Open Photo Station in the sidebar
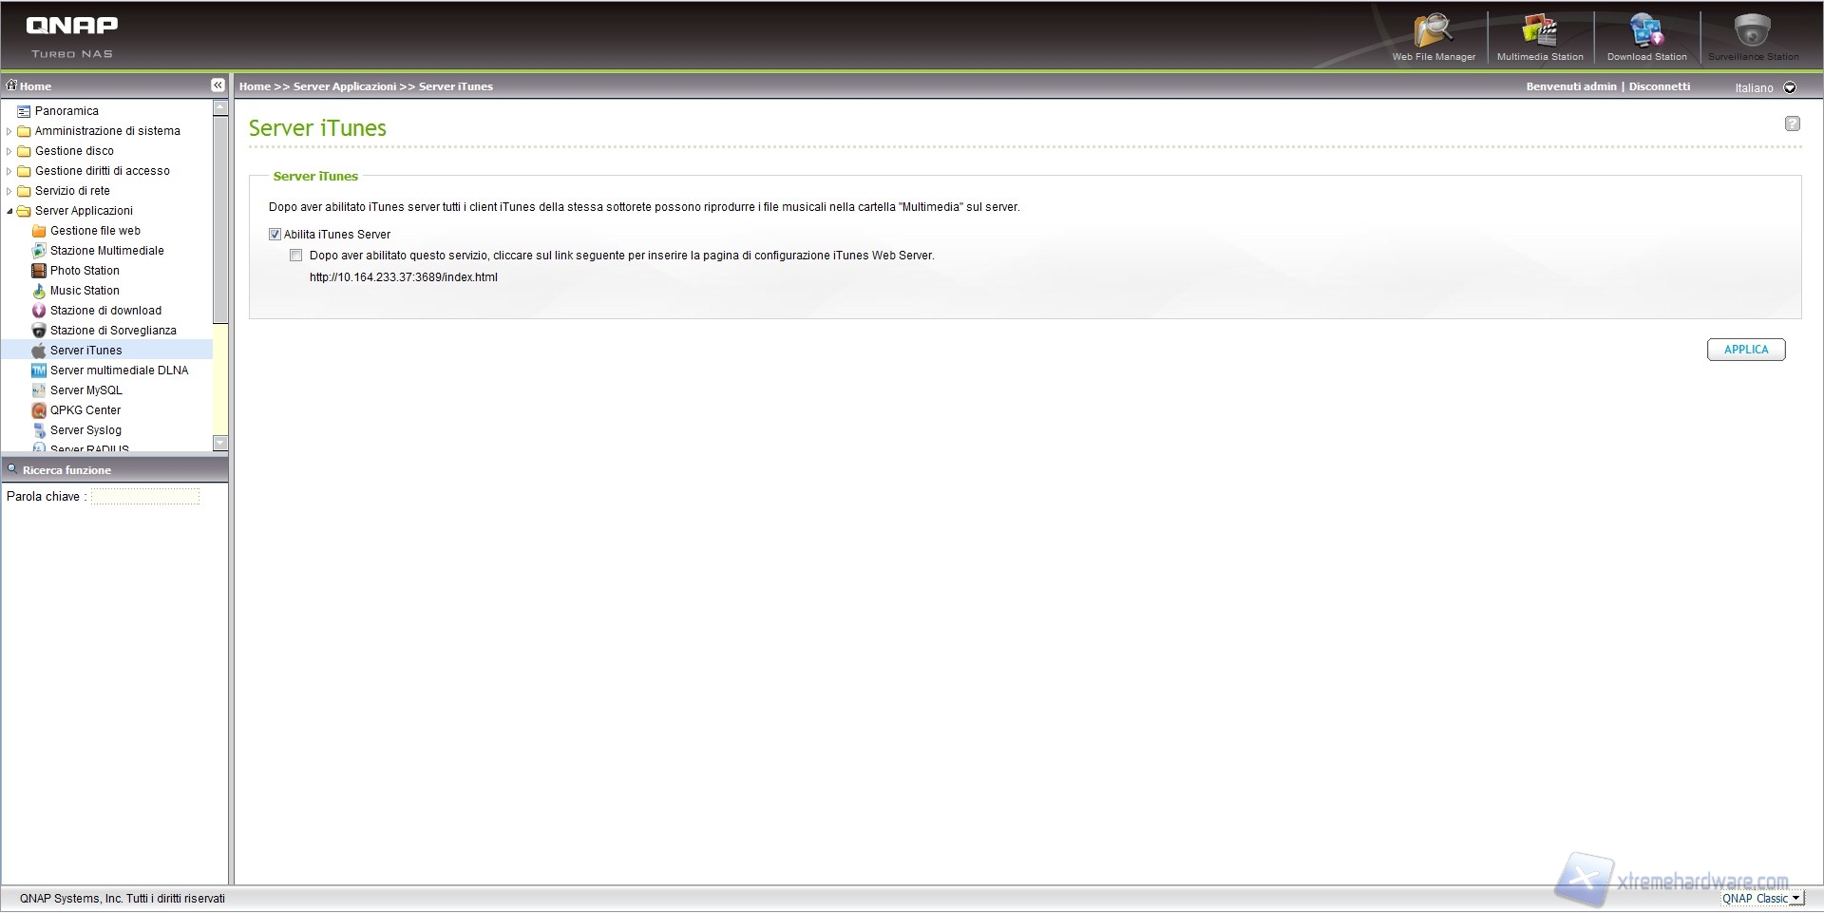The height and width of the screenshot is (913, 1824). pyautogui.click(x=85, y=271)
